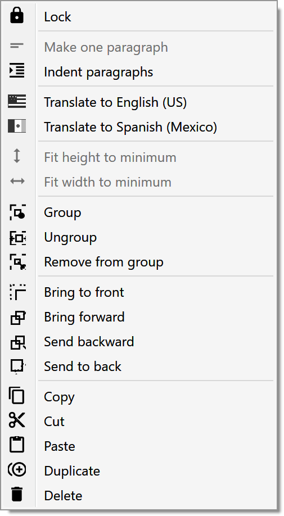Click the horizontal arrow icon for Fit width
Screen dimensions: 284x516
17,181
